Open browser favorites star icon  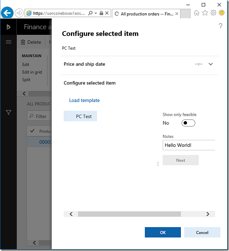(205, 13)
